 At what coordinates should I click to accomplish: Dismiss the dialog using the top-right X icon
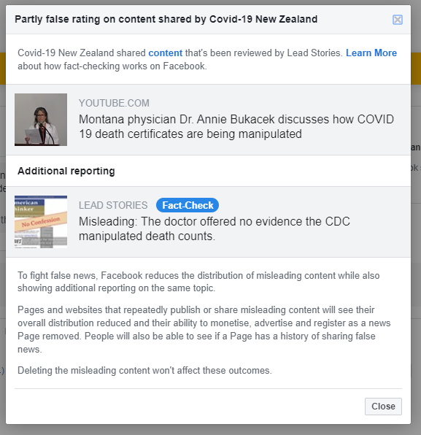[x=398, y=20]
